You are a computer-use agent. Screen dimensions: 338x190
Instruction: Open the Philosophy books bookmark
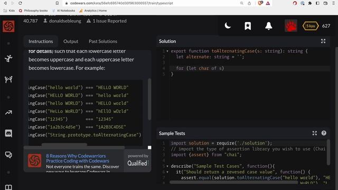click(x=33, y=11)
